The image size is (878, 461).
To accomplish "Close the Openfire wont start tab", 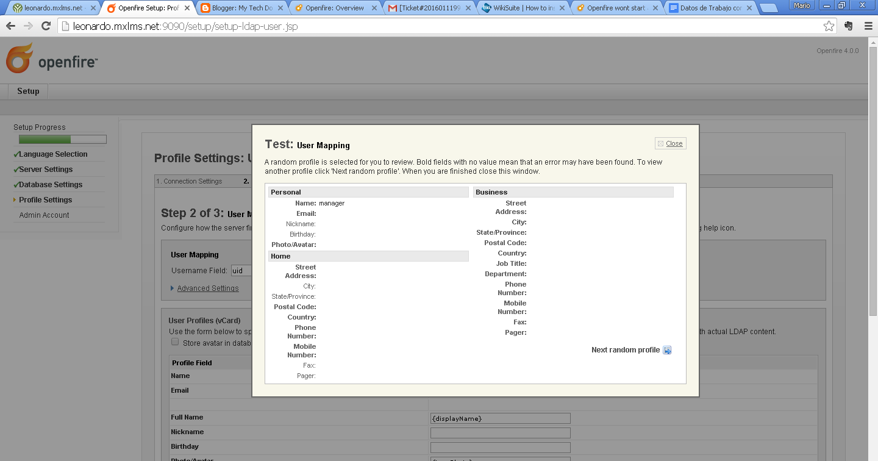I will click(656, 9).
